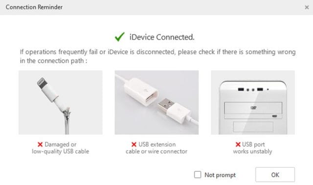Click the red X beside USB port
The width and height of the screenshot is (313, 185).
(238, 144)
